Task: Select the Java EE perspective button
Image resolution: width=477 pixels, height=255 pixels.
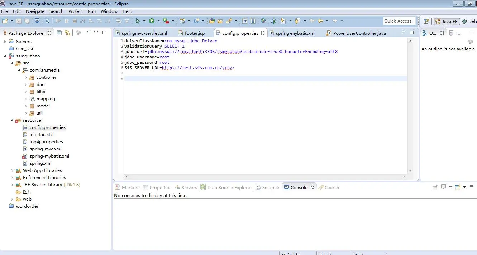Action: tap(447, 21)
